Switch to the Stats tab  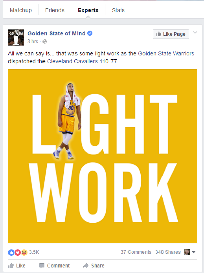point(118,10)
